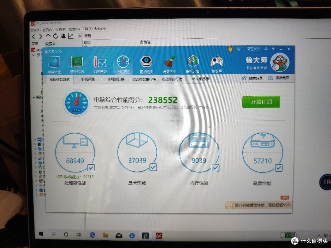Switch to the 显卡排行榜 tab
This screenshot has width=331, height=248.
point(200,79)
